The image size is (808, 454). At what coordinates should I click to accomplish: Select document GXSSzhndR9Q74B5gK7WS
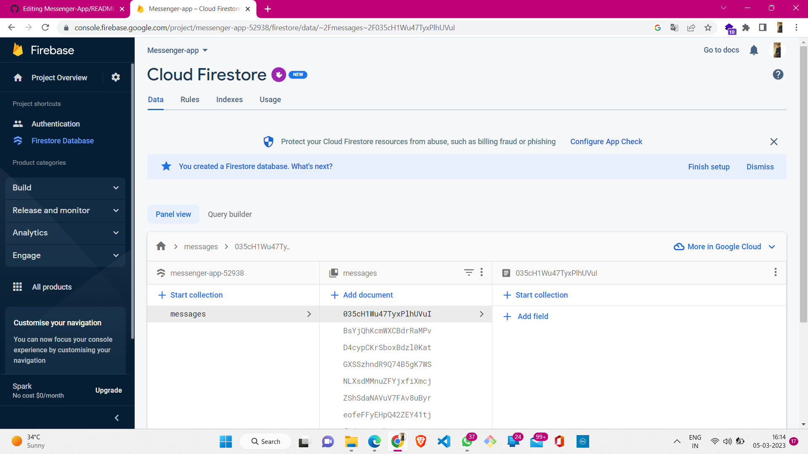click(387, 364)
